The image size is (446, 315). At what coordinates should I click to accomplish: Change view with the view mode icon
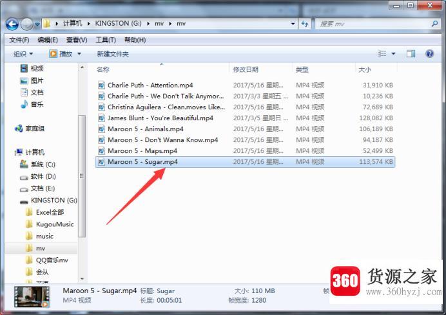tap(382, 53)
